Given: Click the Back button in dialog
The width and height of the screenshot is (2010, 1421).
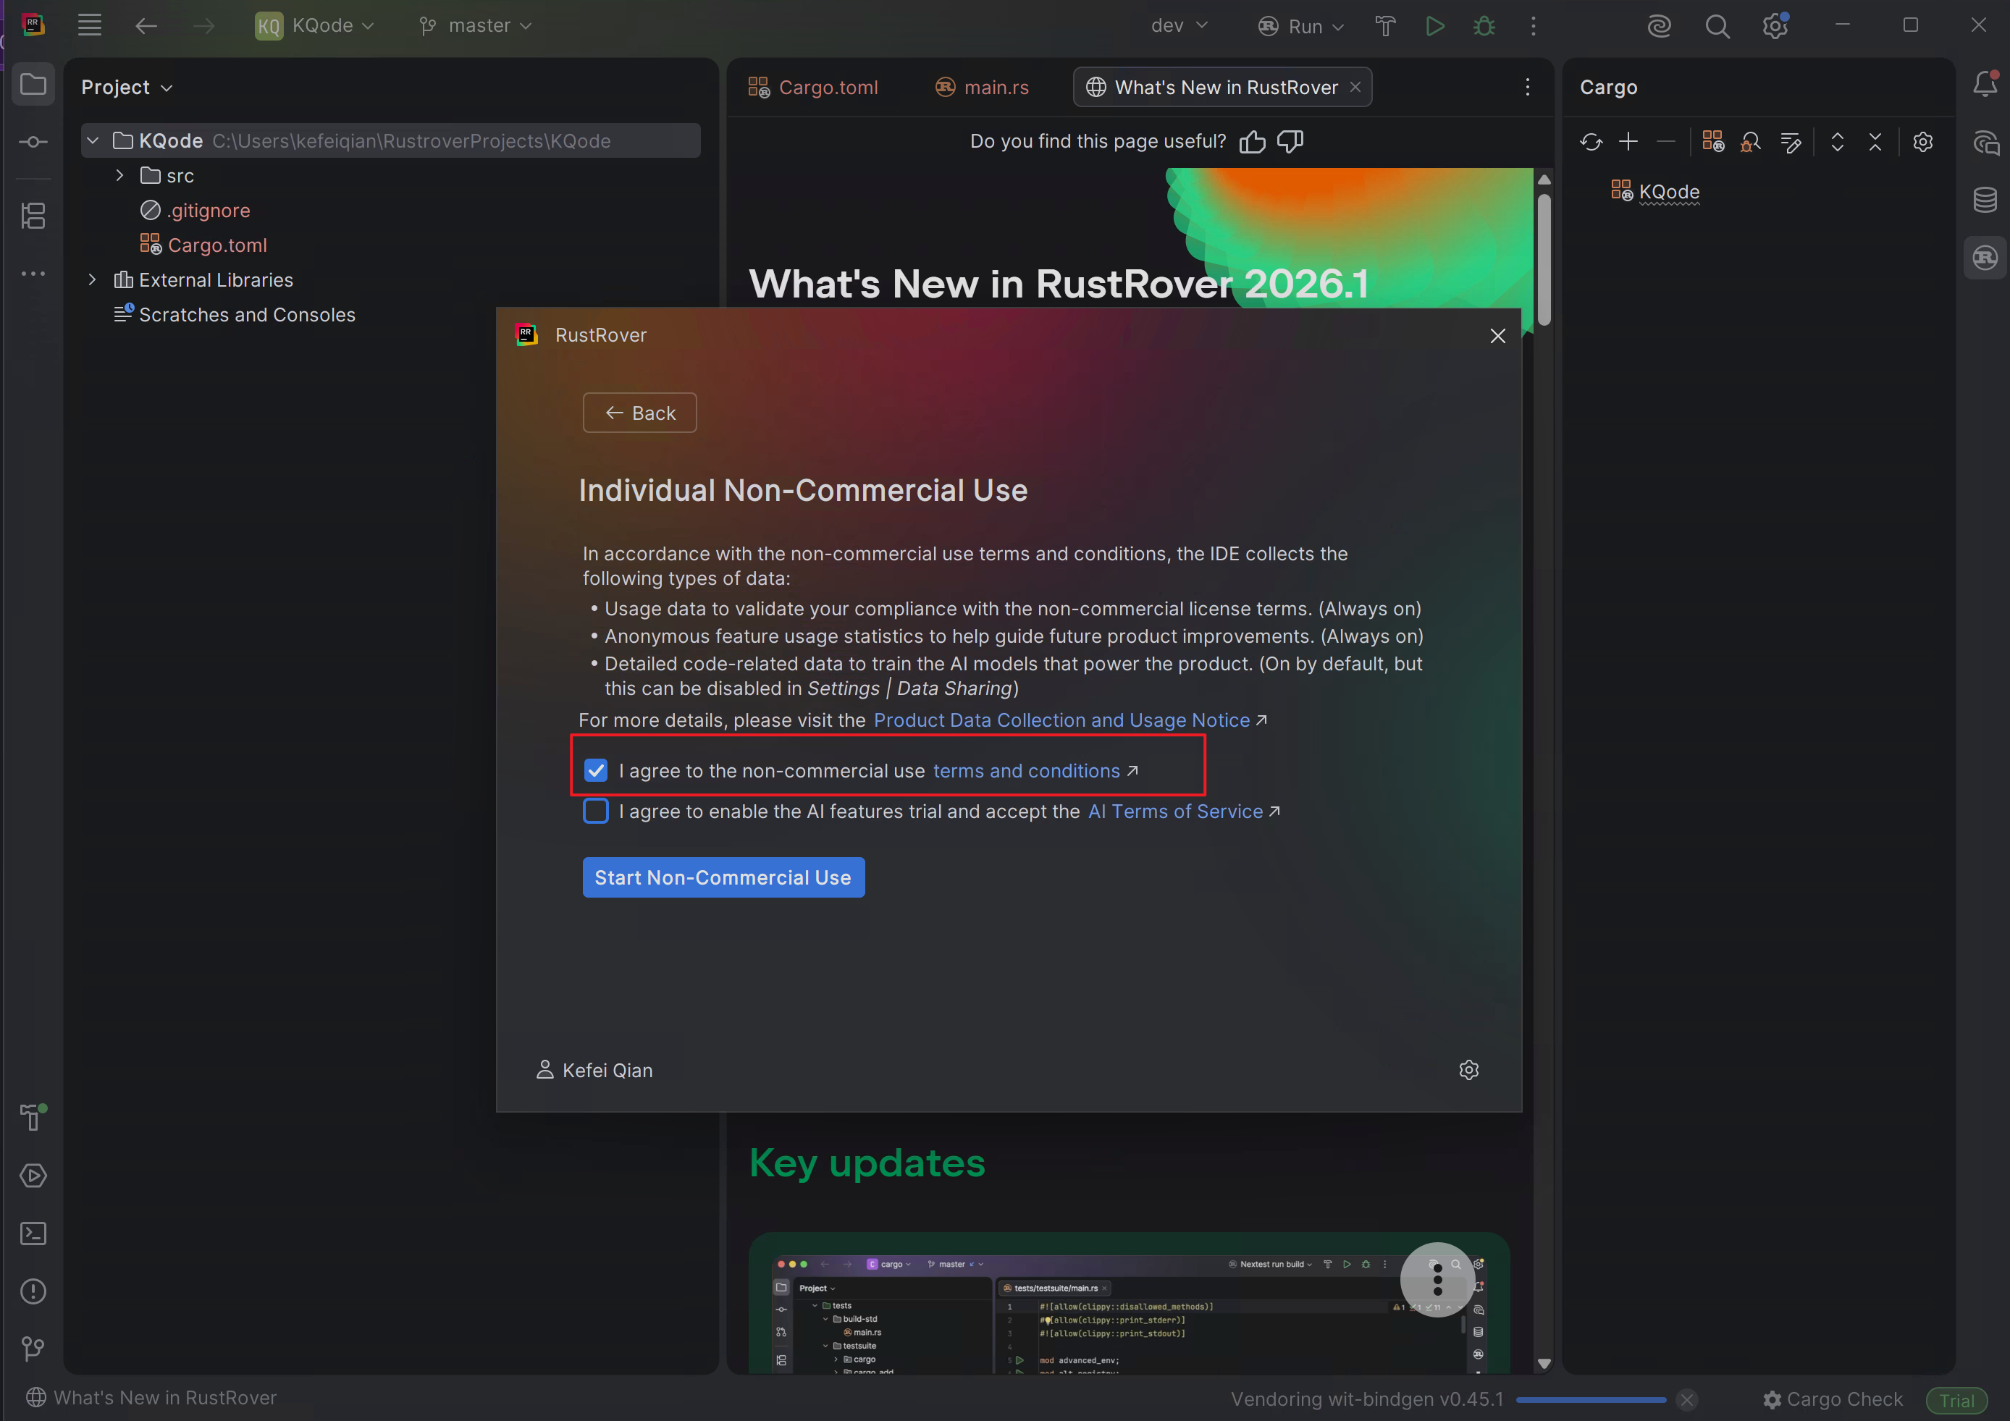Looking at the screenshot, I should [x=640, y=413].
